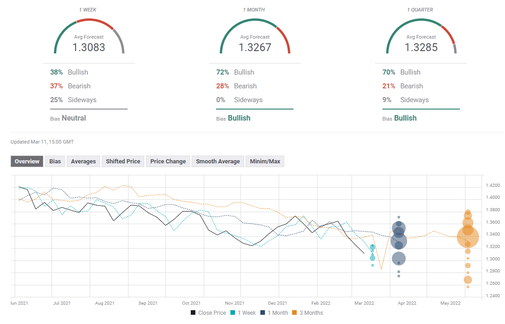This screenshot has width=505, height=324.
Task: Click the 1 Week gauge showing 1.3083
Action: (89, 42)
